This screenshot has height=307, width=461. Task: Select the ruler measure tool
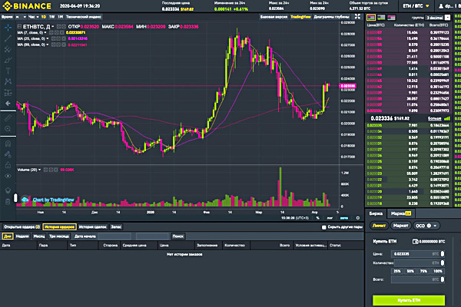tap(8, 118)
